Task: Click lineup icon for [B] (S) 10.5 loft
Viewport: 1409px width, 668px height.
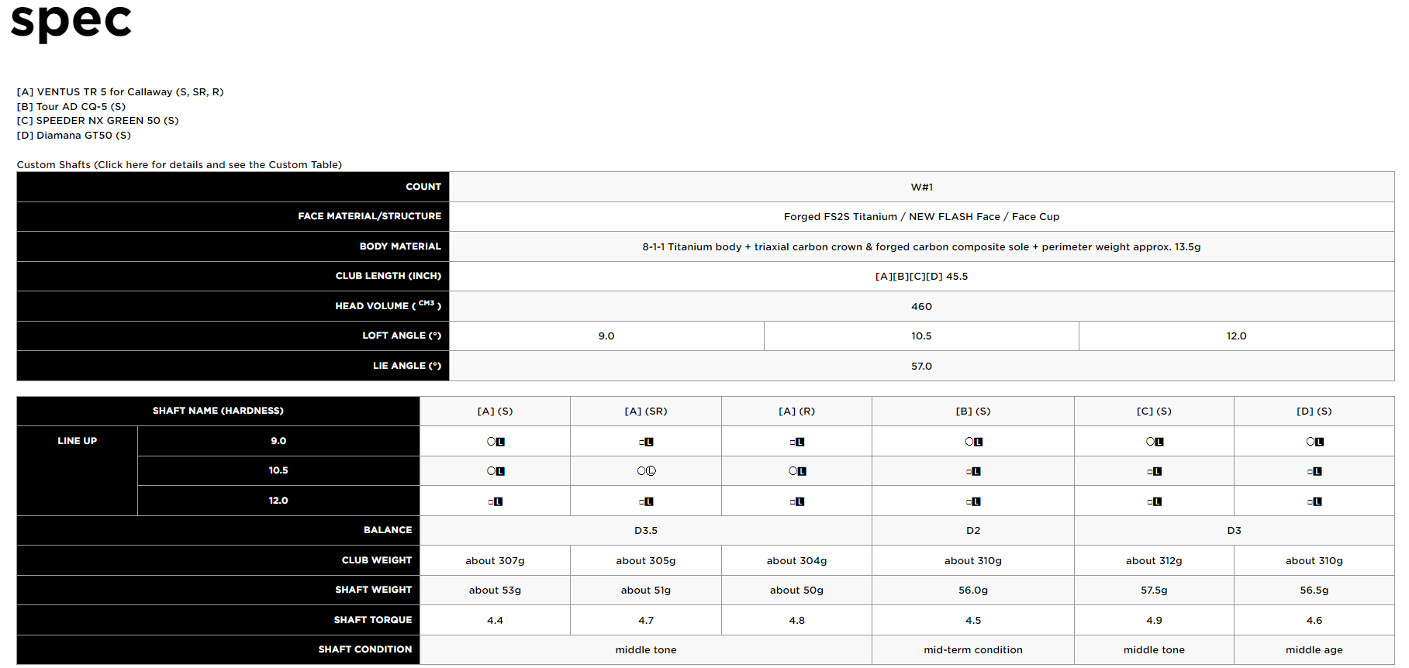Action: pos(973,471)
